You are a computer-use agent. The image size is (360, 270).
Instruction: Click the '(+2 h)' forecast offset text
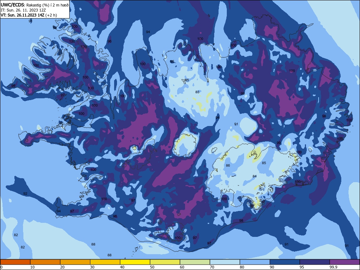[51, 15]
